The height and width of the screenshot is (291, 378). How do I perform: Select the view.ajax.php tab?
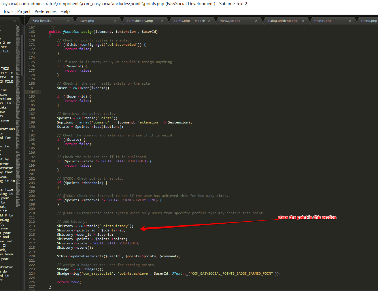(230, 21)
